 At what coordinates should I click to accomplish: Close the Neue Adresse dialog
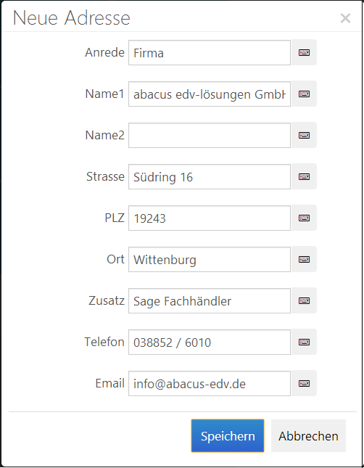[345, 18]
